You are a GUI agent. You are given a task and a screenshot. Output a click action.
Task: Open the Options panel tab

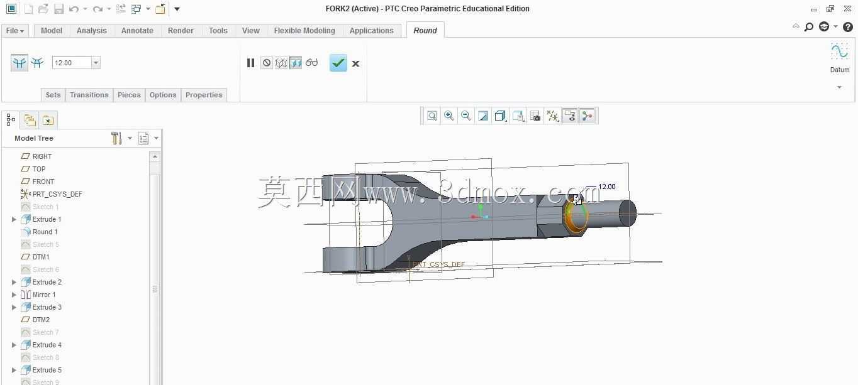[163, 95]
